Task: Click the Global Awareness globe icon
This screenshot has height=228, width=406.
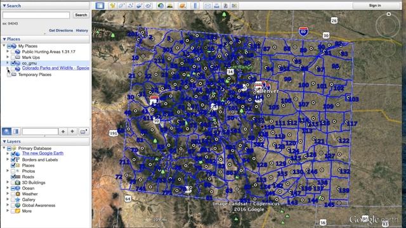Action: coord(18,205)
